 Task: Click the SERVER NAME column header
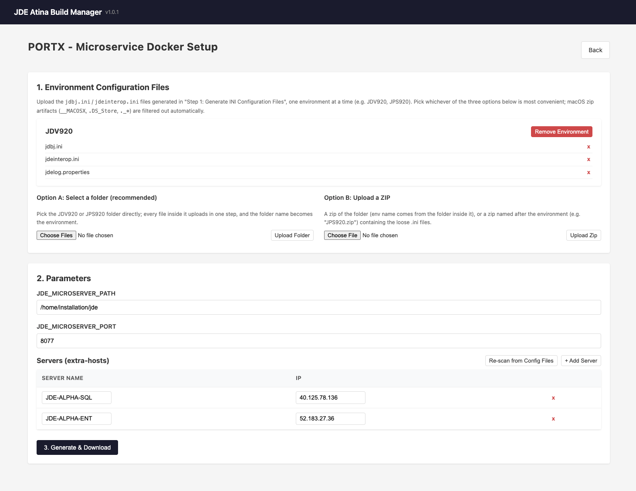[62, 378]
